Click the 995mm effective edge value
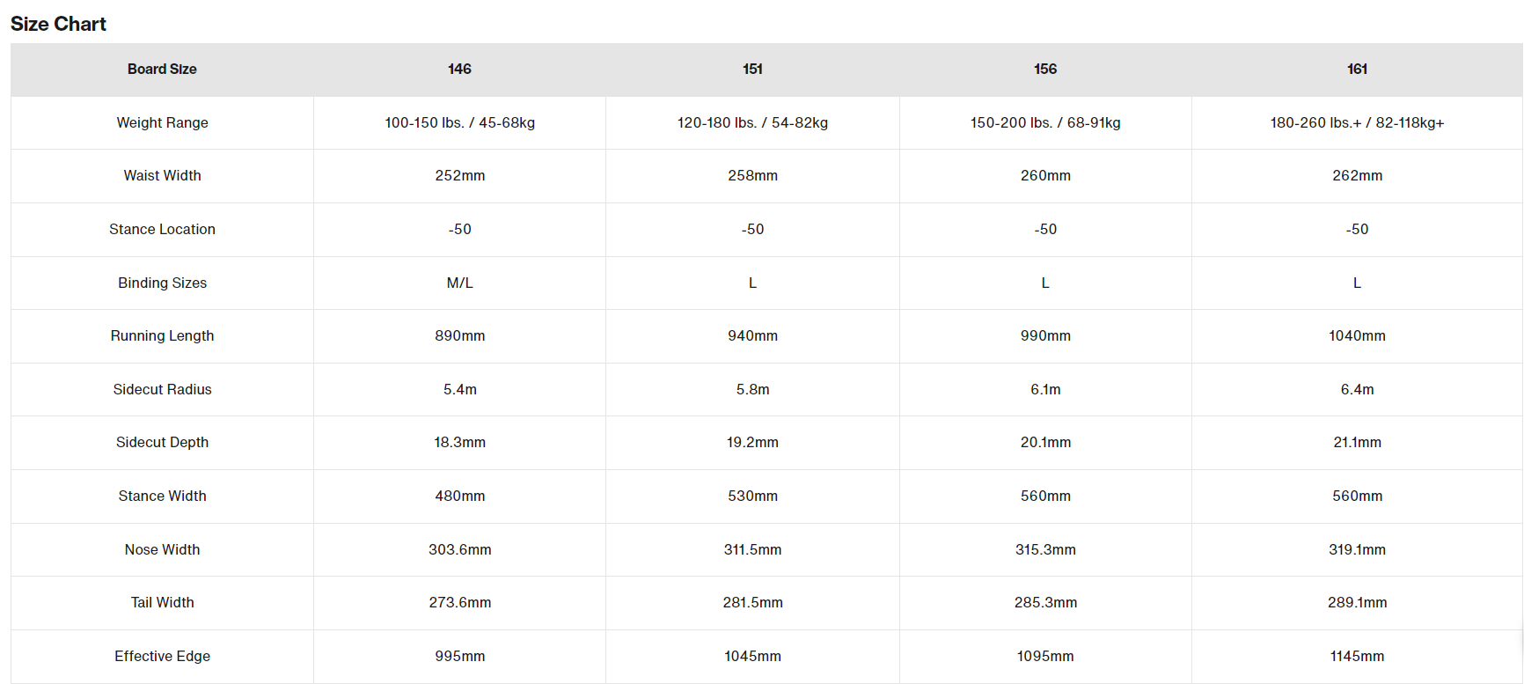This screenshot has width=1524, height=684. pos(459,656)
